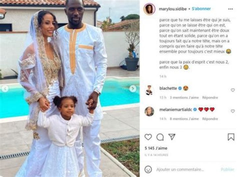Go to previous photo with left arrow

[5, 89]
